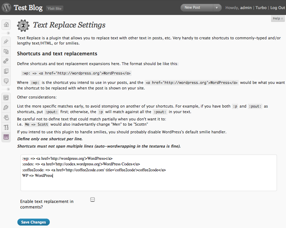Click the Save Changes button

(x=33, y=222)
